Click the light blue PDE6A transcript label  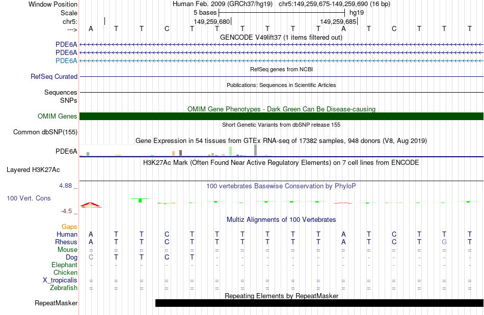tap(66, 61)
